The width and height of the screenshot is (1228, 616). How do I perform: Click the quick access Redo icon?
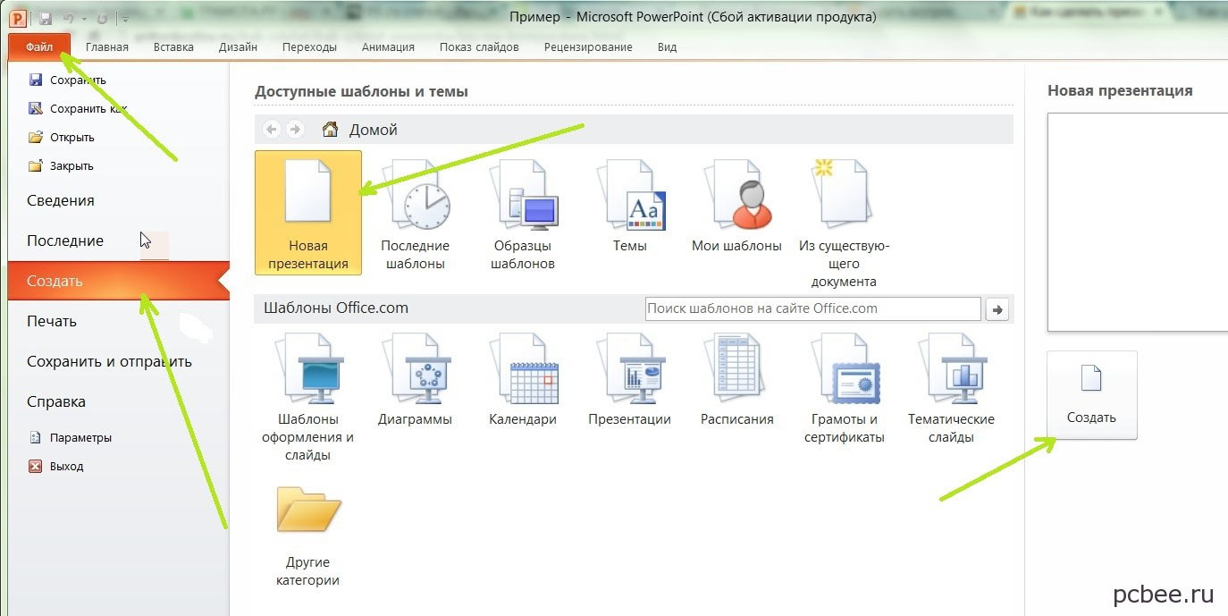pos(102,18)
